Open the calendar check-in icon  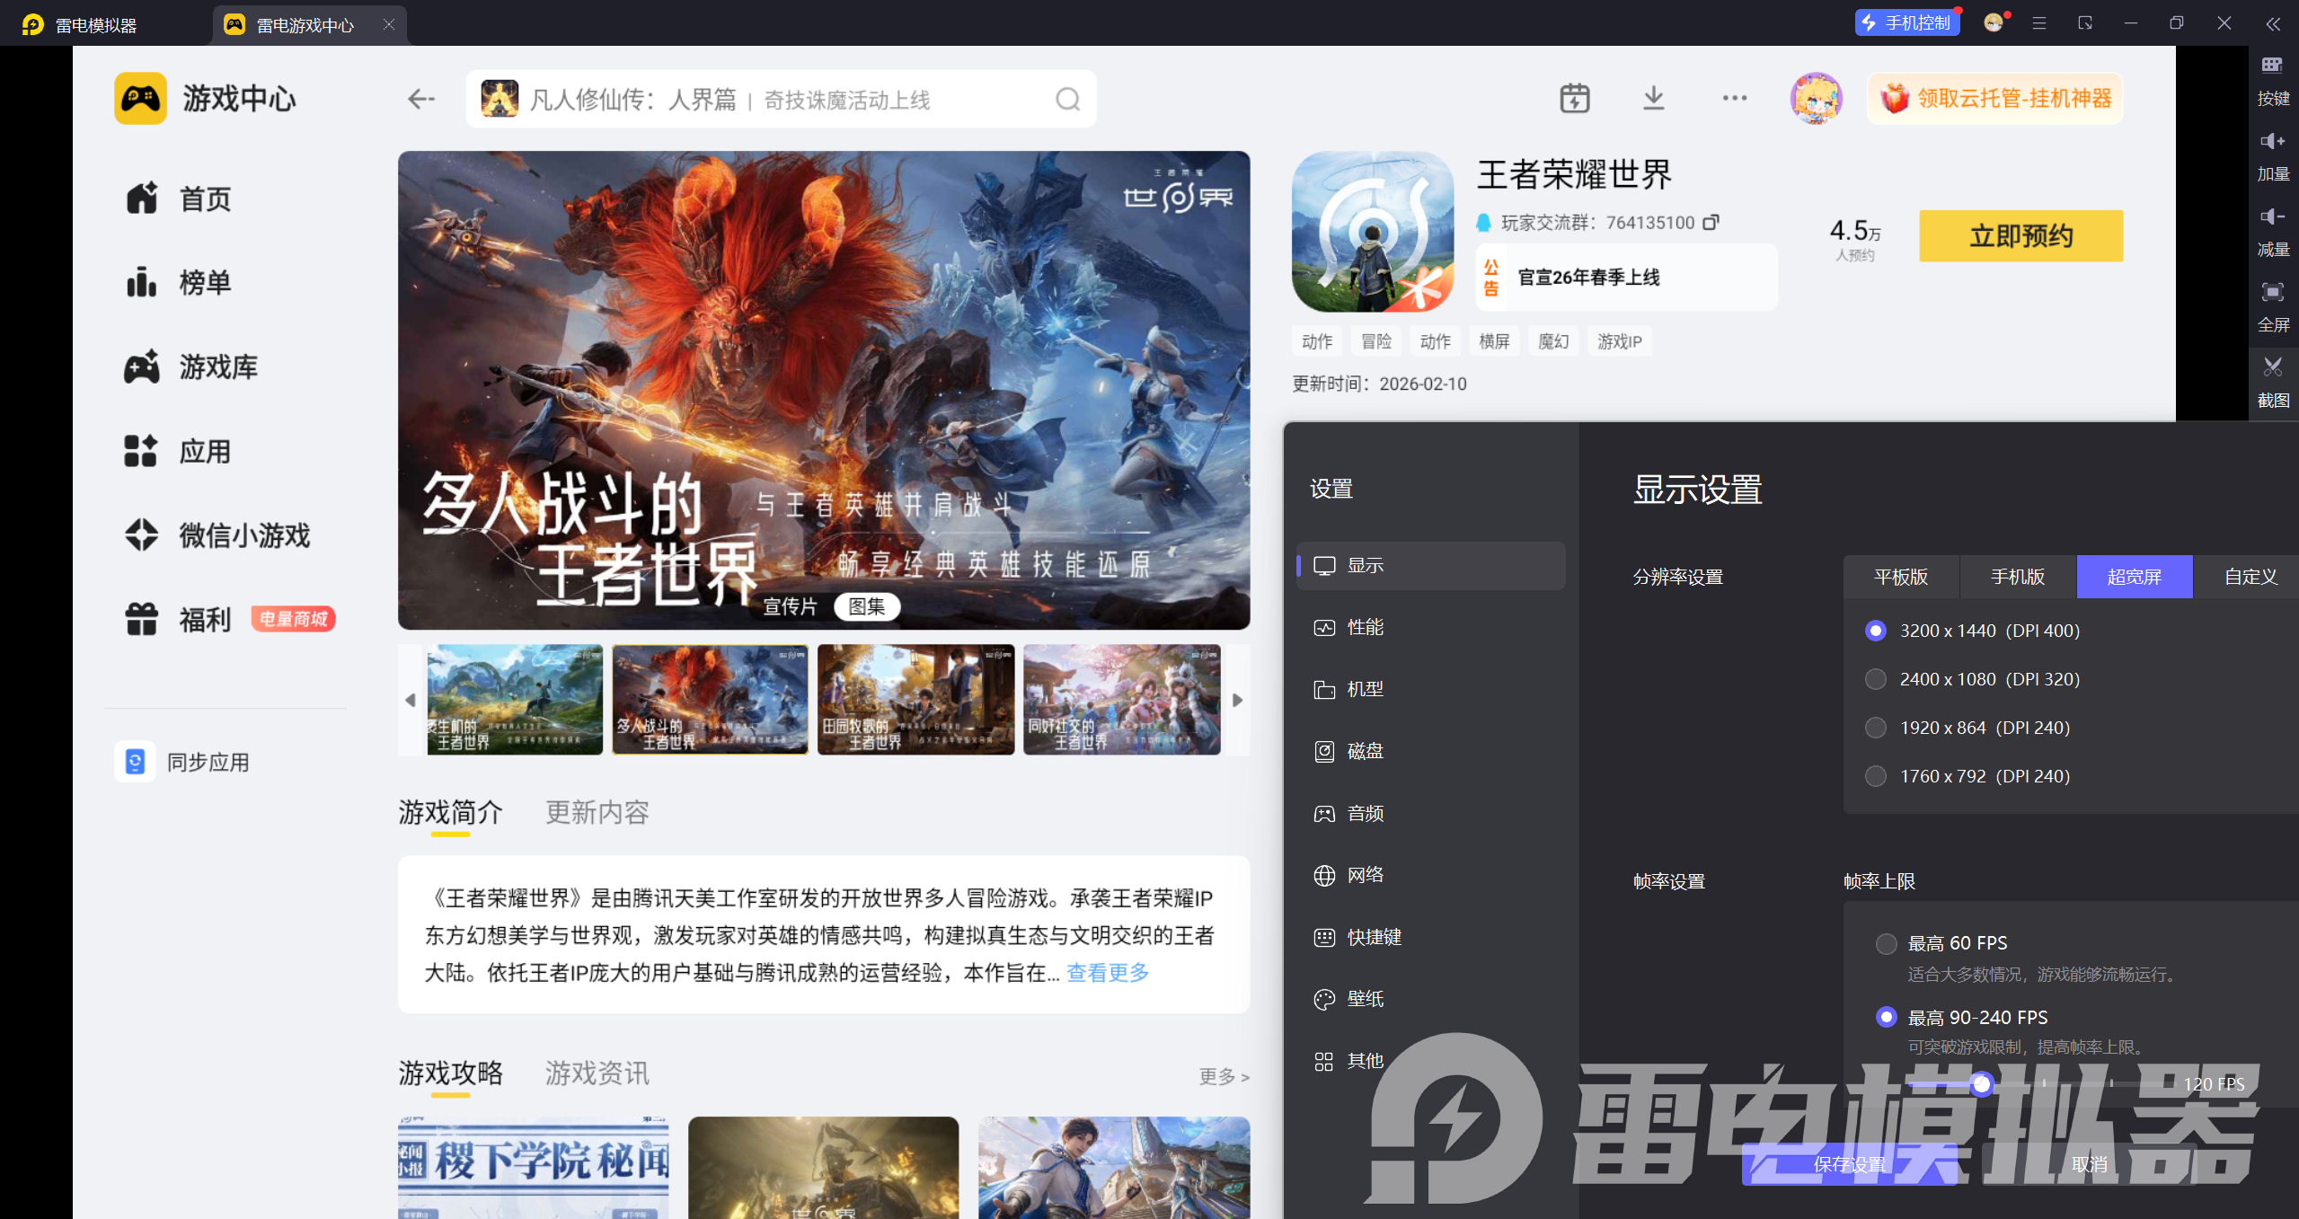(1574, 98)
